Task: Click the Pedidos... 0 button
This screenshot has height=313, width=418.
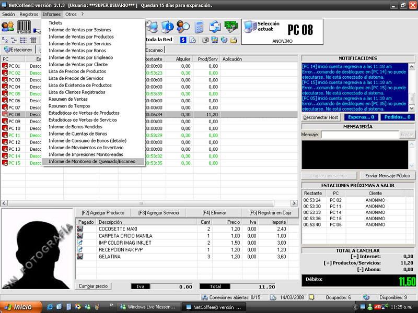Action: 397,117
